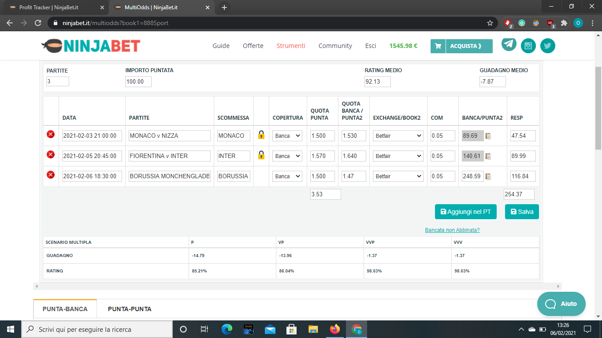Edit the date field 2021-02-05 20:45:00
This screenshot has width=602, height=338.
pyautogui.click(x=92, y=156)
